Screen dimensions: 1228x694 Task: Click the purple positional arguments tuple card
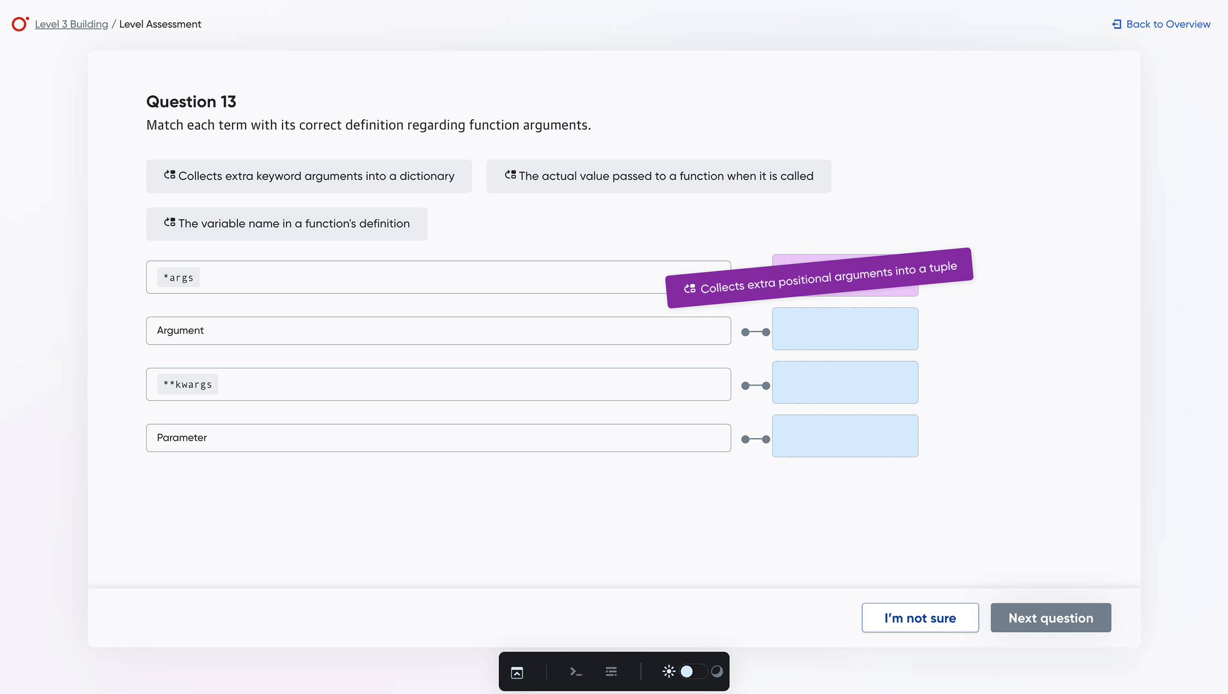pyautogui.click(x=819, y=277)
